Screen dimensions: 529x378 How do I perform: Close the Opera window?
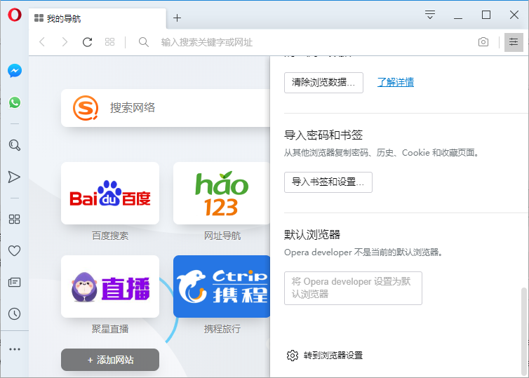(514, 15)
